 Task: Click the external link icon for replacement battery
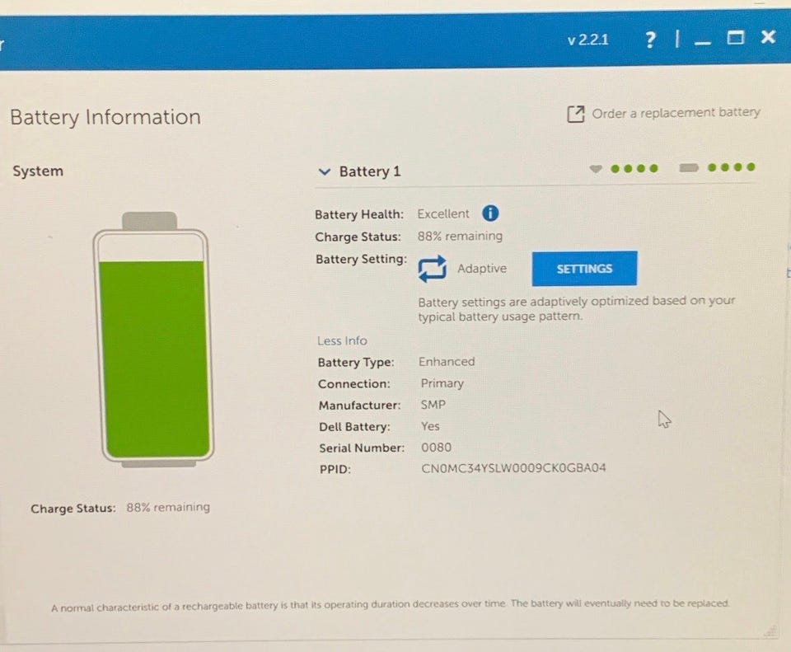tap(576, 114)
